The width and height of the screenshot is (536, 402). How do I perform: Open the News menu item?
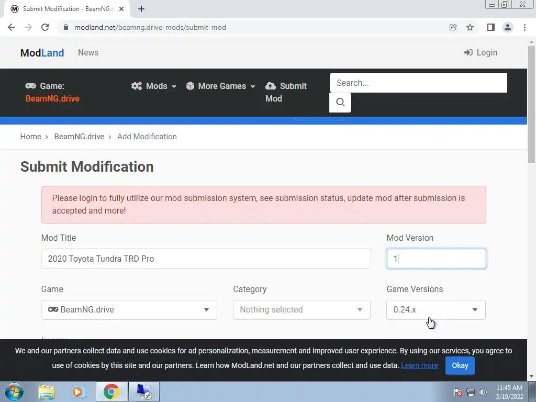[88, 53]
